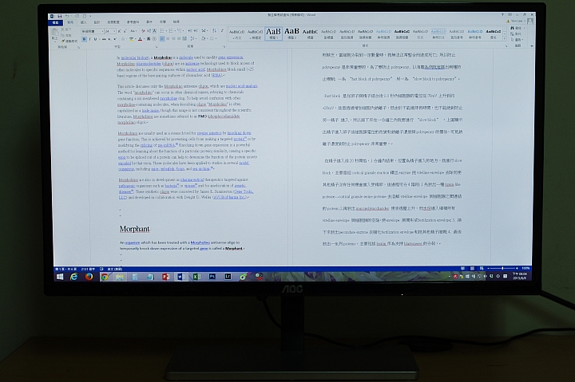Screen dimensions: 575x382
Task: Collapse the ribbon with the arrow button
Action: [x=532, y=45]
